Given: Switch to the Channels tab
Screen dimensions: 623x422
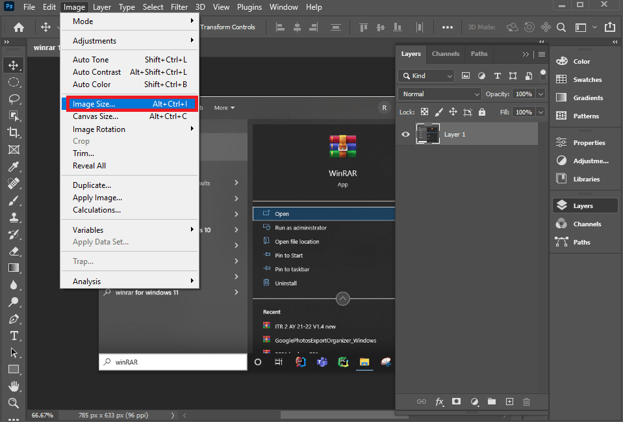Looking at the screenshot, I should 446,54.
